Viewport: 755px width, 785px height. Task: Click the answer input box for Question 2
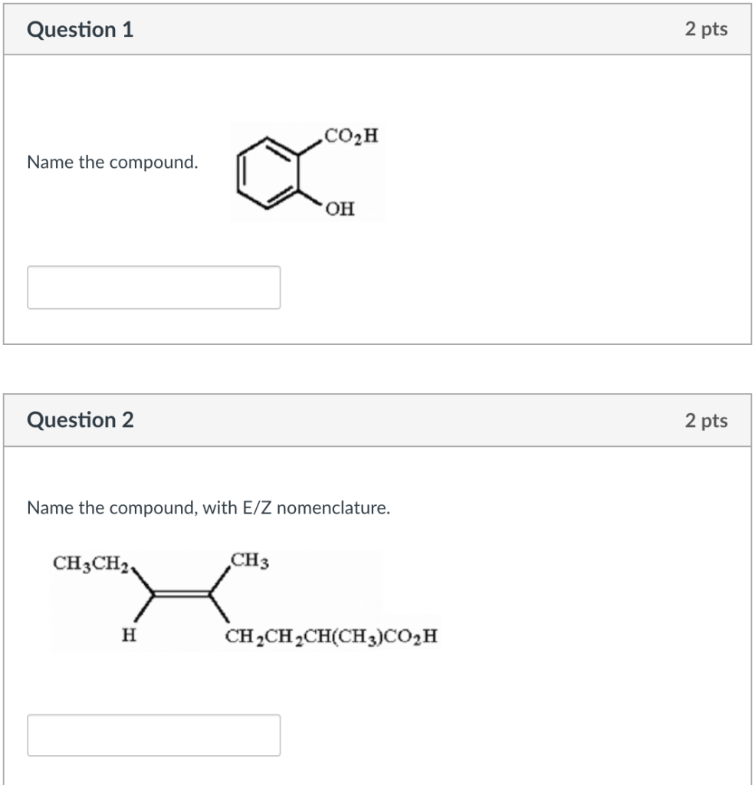point(153,736)
